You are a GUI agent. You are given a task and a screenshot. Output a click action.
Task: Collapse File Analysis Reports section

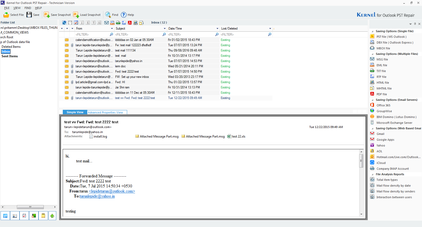[372, 174]
